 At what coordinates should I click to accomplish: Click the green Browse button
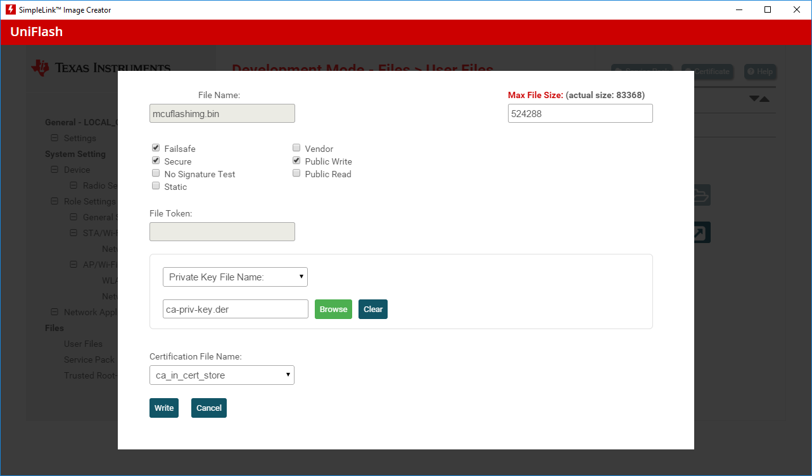point(333,309)
